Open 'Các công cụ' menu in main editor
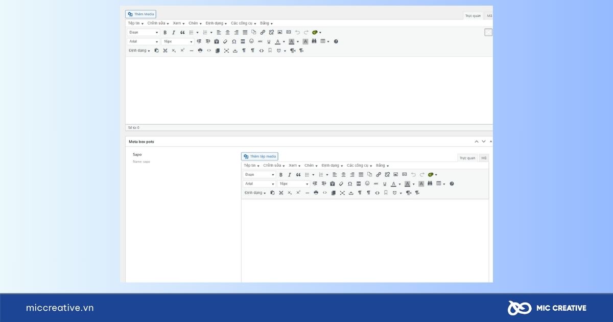Viewport: 613px width, 322px height. (243, 23)
